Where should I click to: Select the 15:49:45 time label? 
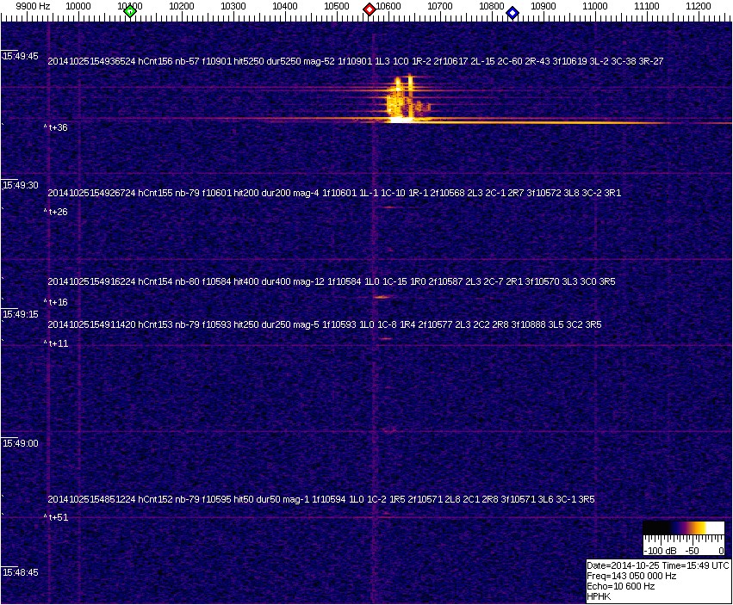click(21, 56)
